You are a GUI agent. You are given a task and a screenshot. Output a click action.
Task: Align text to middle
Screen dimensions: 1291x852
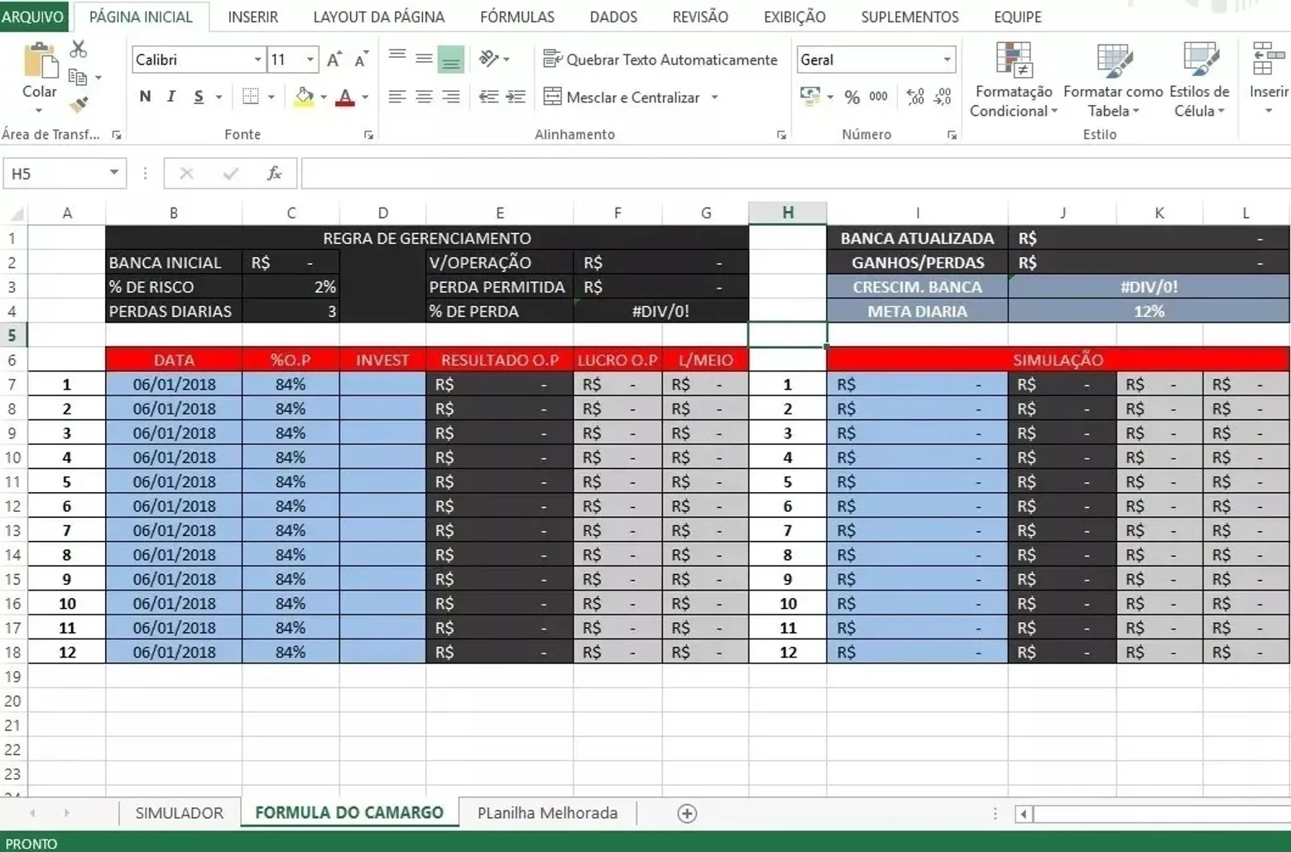tap(424, 58)
